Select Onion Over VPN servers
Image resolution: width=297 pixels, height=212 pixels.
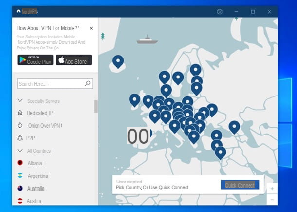click(45, 126)
